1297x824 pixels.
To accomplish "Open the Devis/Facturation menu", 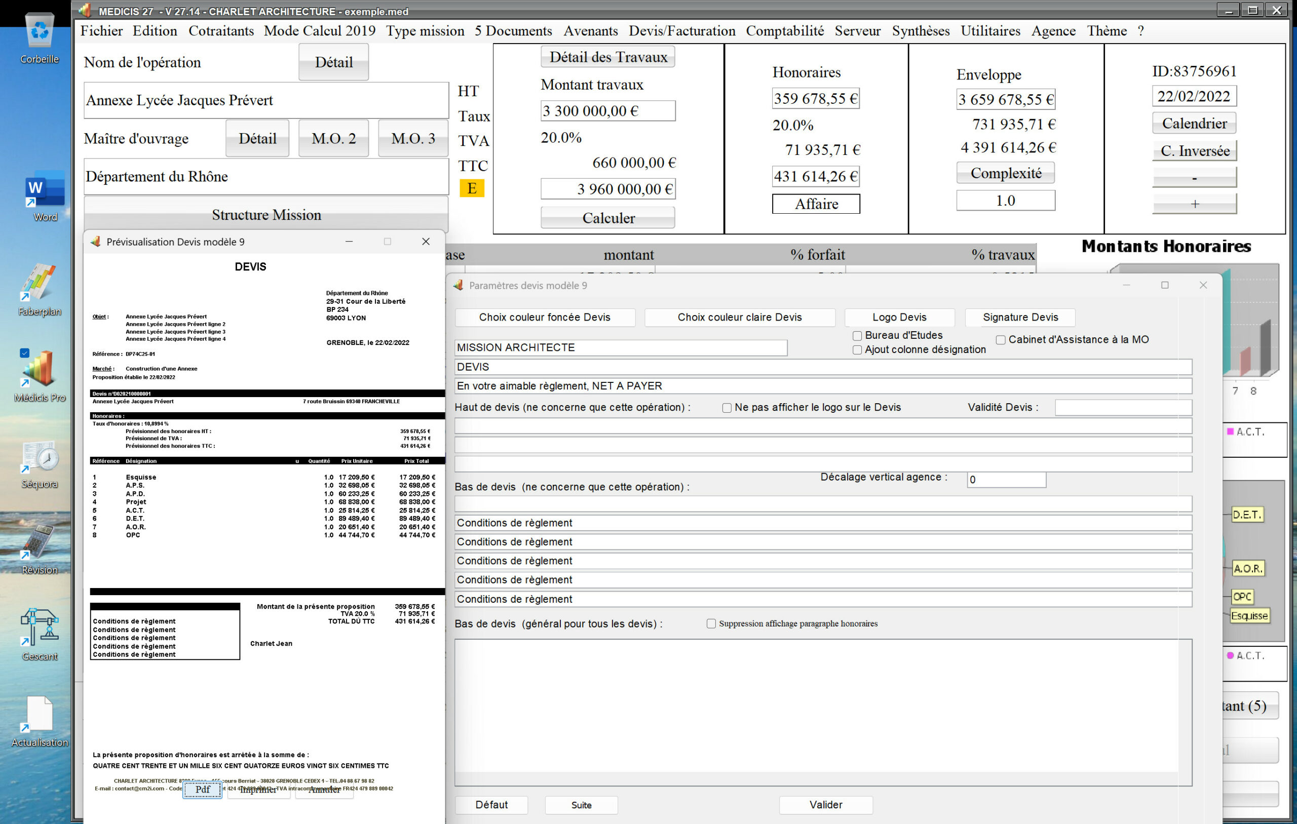I will point(681,31).
